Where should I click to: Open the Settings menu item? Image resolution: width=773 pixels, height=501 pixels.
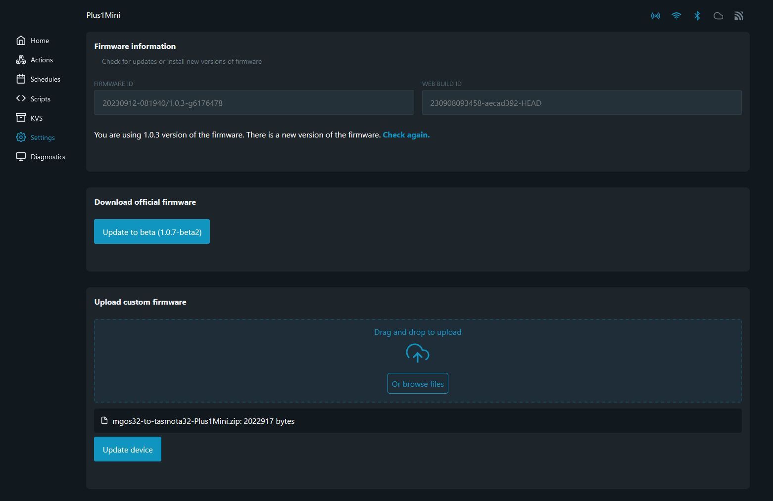pos(42,137)
